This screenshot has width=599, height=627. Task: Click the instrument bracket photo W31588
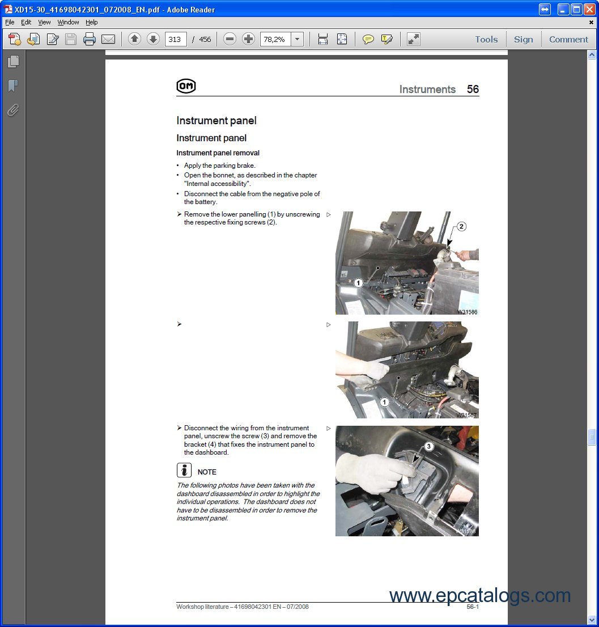click(407, 481)
